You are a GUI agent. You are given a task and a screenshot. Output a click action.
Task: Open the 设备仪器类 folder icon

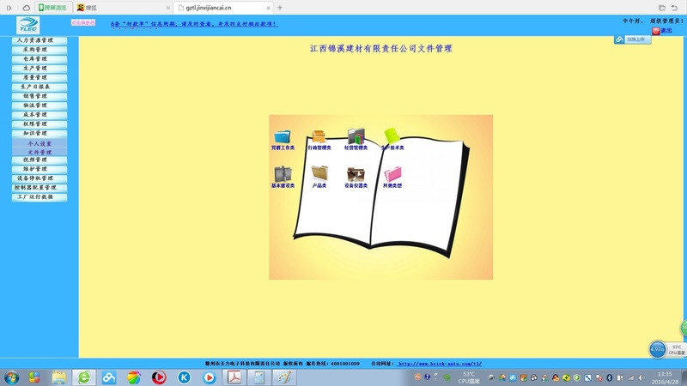click(x=356, y=174)
